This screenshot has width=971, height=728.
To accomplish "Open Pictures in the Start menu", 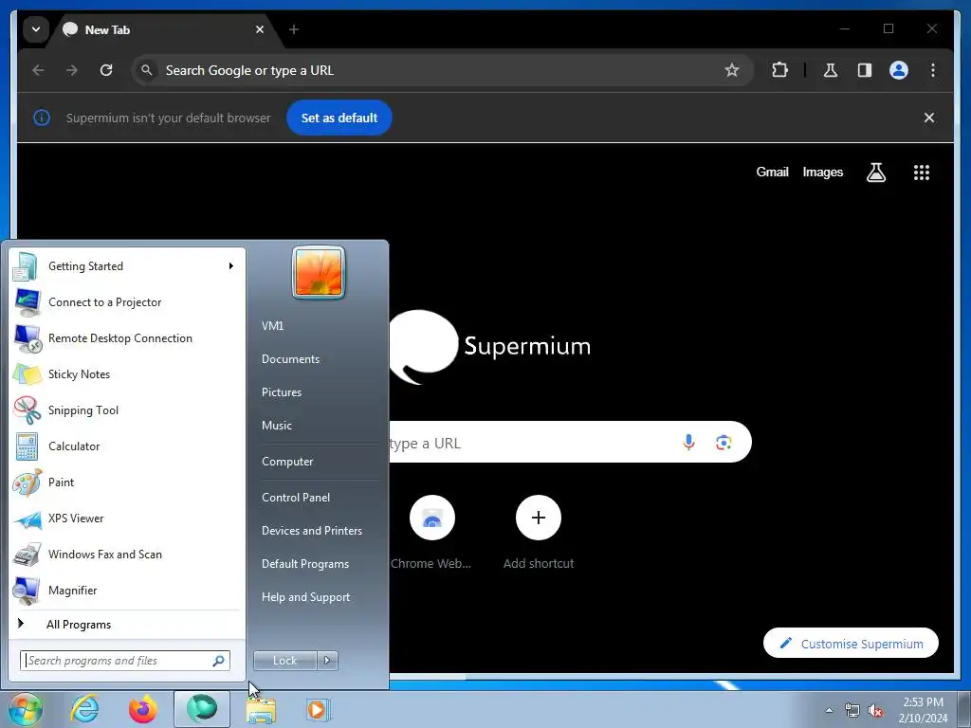I will pyautogui.click(x=281, y=392).
